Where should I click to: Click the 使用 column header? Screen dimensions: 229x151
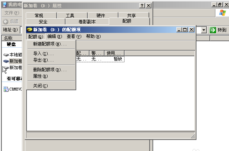click(x=114, y=53)
